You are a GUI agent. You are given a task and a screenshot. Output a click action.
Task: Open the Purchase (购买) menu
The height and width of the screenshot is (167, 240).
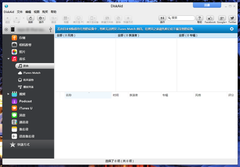(x=45, y=12)
